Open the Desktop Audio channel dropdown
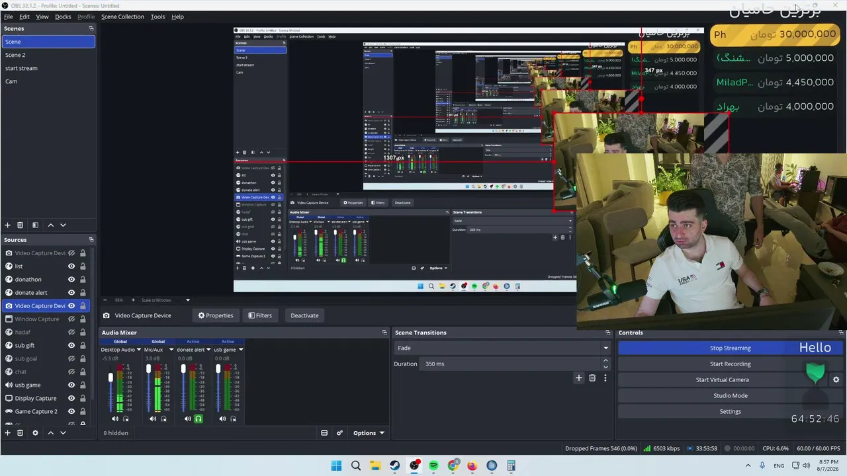847x476 pixels. point(139,350)
